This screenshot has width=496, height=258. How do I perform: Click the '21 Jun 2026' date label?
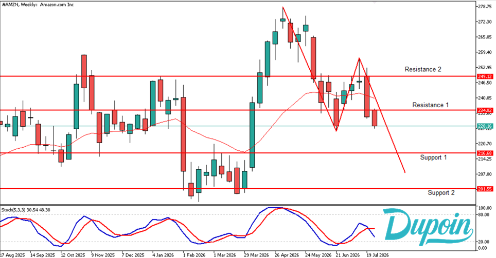pyautogui.click(x=348, y=255)
